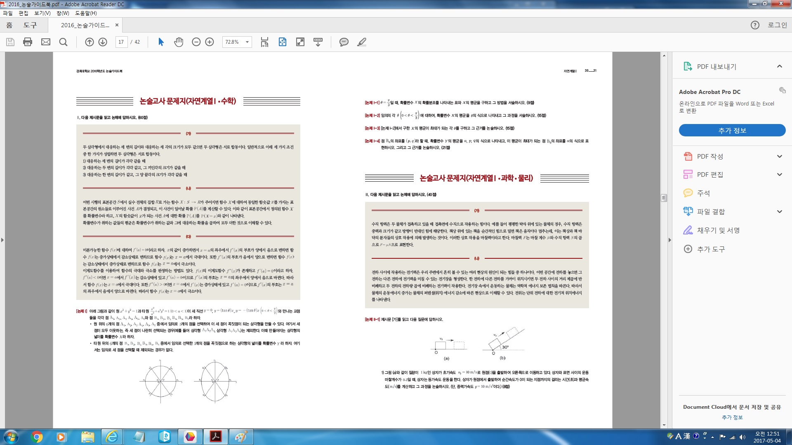792x445 pixels.
Task: Click the scrollbar down arrow
Action: click(x=664, y=425)
